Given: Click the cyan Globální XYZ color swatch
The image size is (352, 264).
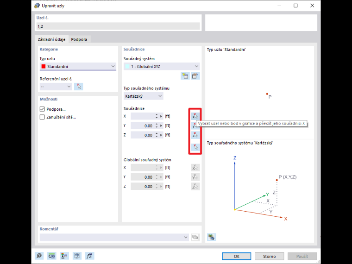Looking at the screenshot, I should [127, 66].
